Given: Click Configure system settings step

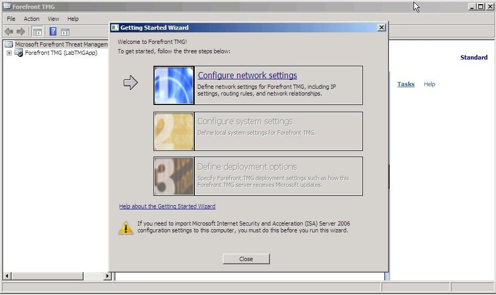Looking at the screenshot, I should click(x=245, y=122).
